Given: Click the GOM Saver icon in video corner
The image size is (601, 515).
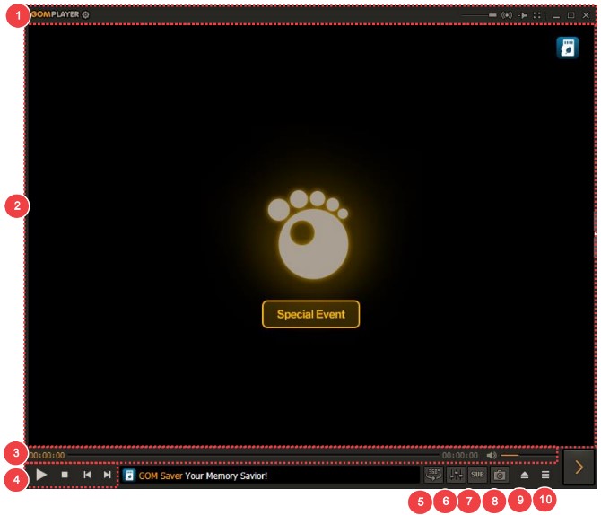Looking at the screenshot, I should click(x=567, y=48).
